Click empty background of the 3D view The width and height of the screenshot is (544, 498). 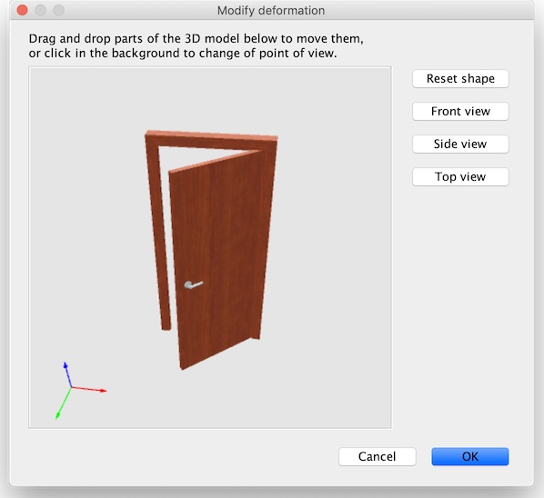point(329,277)
